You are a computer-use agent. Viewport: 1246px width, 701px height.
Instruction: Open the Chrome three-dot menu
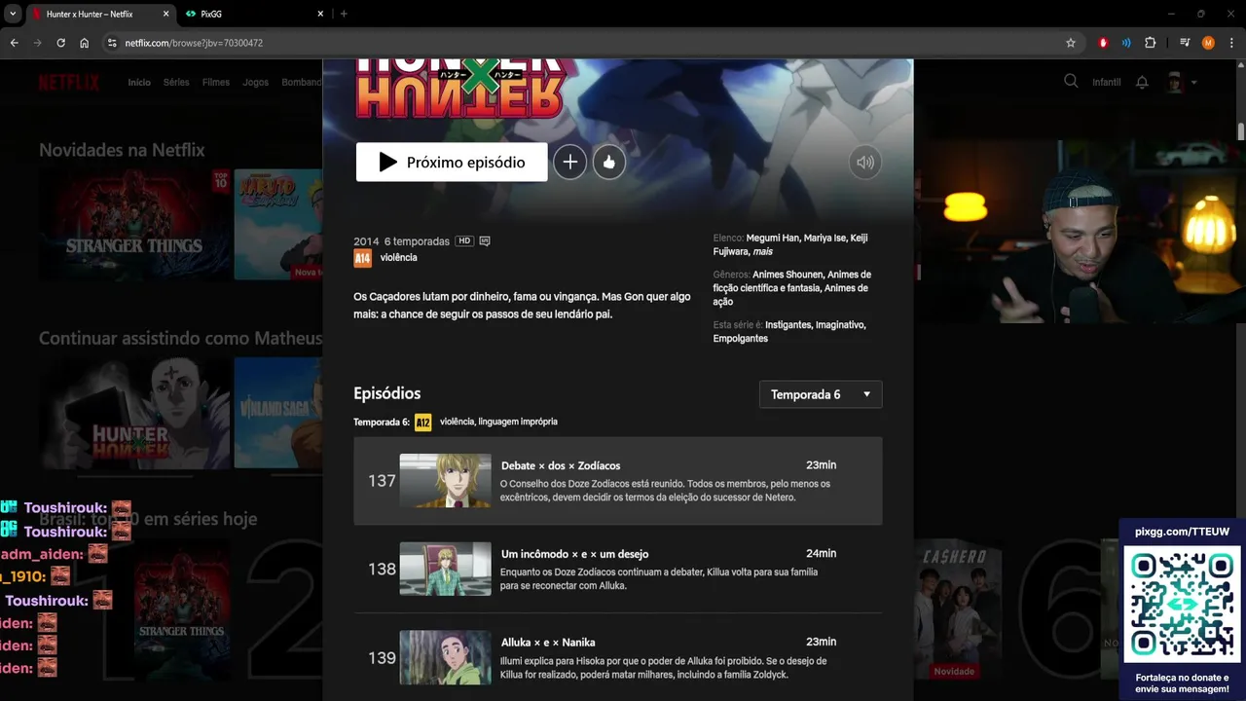[x=1231, y=43]
